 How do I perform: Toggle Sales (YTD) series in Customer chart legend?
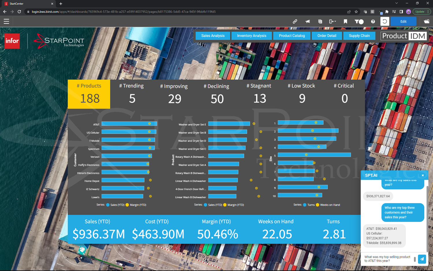tap(115, 205)
